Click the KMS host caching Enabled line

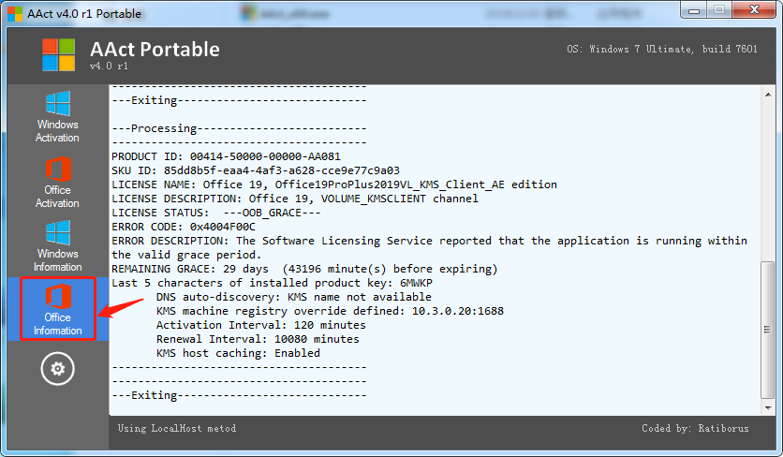[238, 353]
